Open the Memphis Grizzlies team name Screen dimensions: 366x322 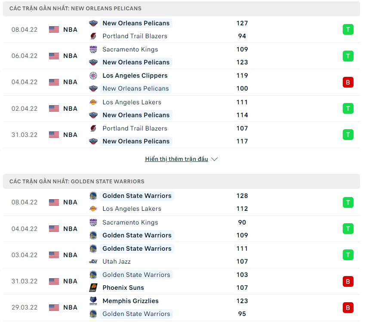130,301
